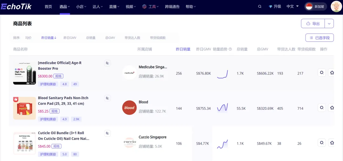The image size is (343, 161).
Task: Open [medicube Official] Age-R Booster Pro title
Action: (x=60, y=66)
